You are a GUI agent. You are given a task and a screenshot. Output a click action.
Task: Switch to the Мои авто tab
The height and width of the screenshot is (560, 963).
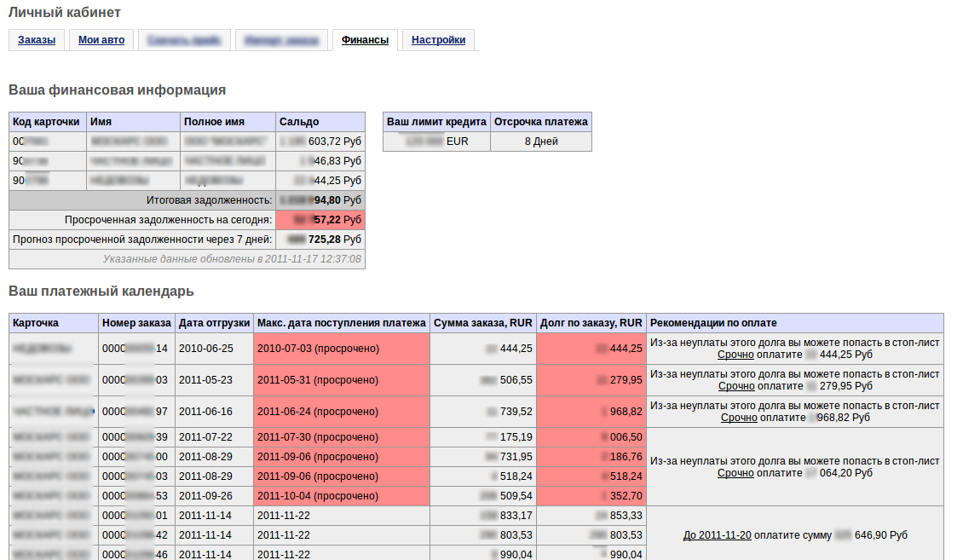pyautogui.click(x=101, y=40)
